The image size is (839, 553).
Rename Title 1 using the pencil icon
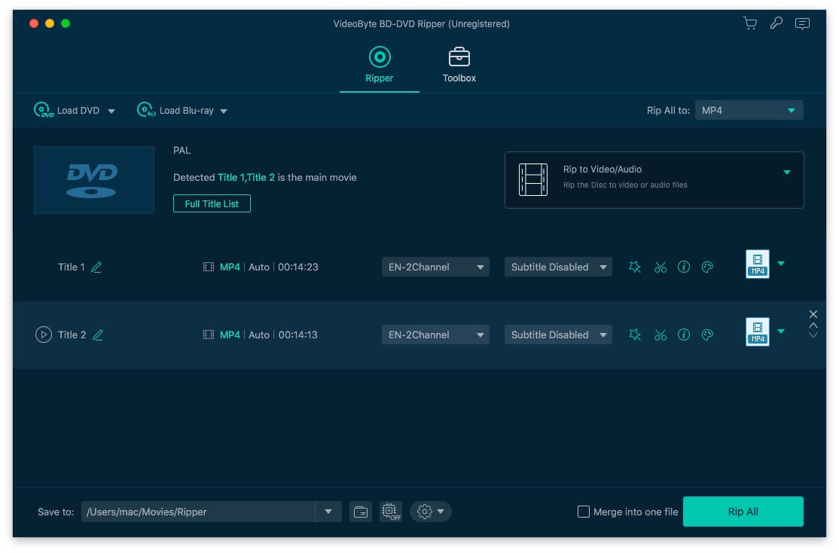(x=96, y=267)
